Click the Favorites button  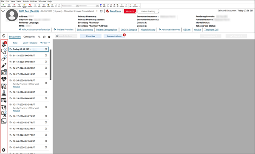[91, 36]
